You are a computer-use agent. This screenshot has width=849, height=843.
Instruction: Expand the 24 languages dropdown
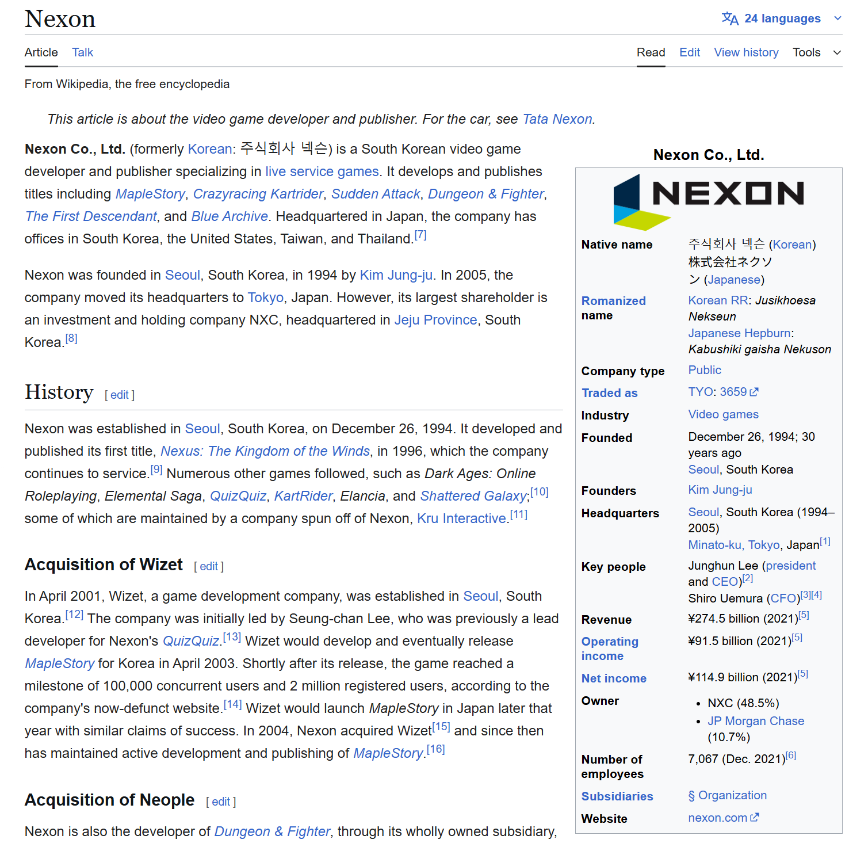[x=782, y=18]
